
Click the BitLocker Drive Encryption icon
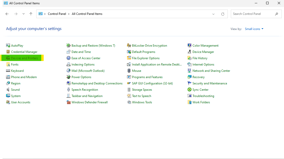[x=129, y=46]
